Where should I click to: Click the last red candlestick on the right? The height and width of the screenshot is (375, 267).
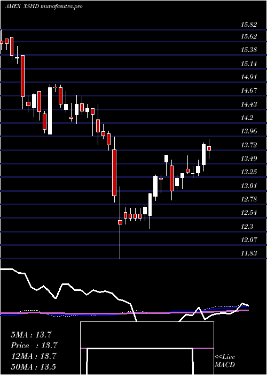pyautogui.click(x=209, y=148)
